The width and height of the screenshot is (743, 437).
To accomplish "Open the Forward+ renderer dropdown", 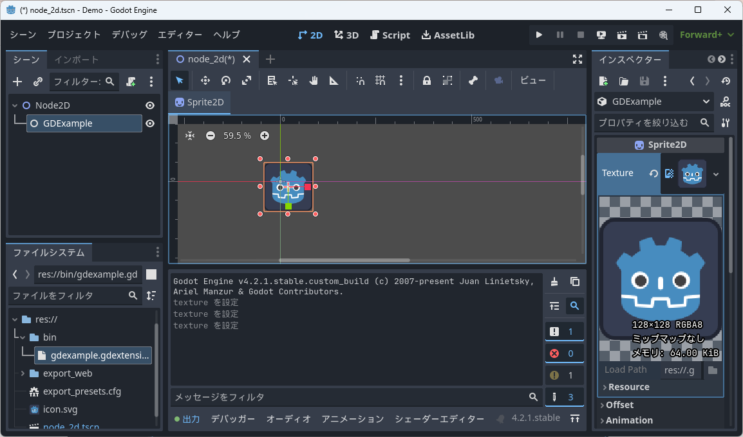I will (x=706, y=35).
